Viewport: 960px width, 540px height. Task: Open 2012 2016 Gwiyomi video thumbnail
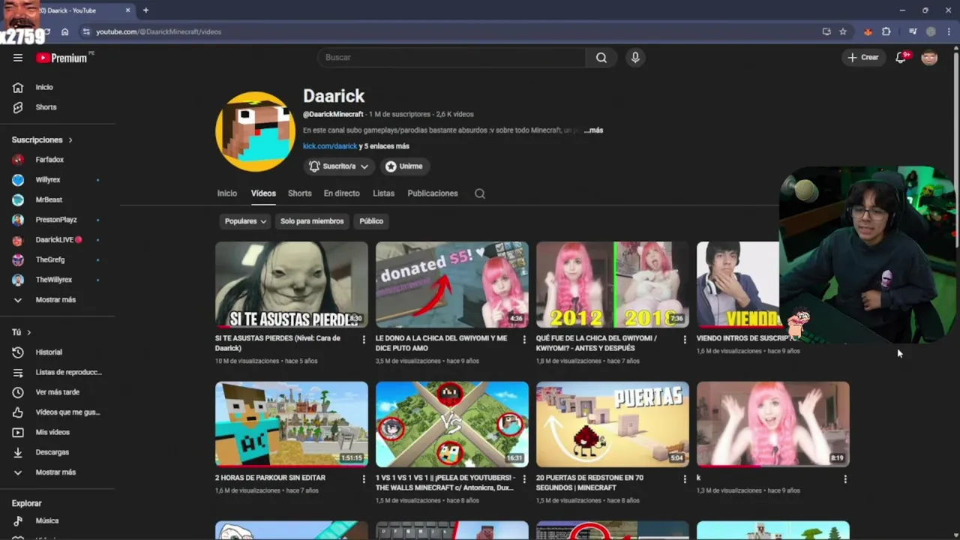[x=613, y=284]
